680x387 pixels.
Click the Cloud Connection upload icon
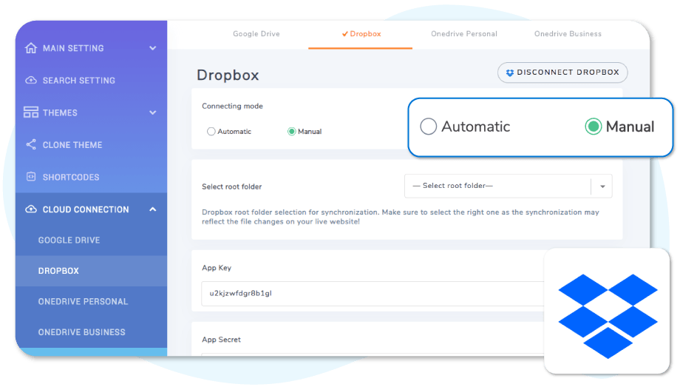(x=31, y=209)
